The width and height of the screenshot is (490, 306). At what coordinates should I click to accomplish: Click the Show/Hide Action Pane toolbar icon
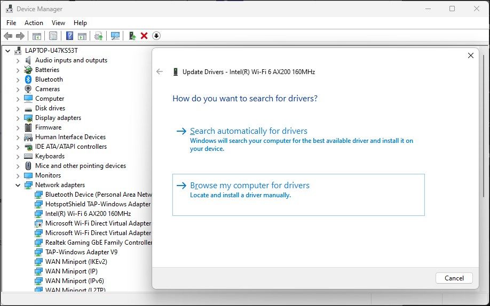click(82, 36)
